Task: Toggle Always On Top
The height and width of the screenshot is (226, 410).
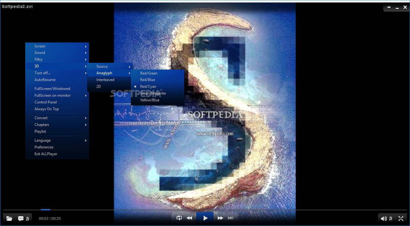Action: tap(57, 109)
